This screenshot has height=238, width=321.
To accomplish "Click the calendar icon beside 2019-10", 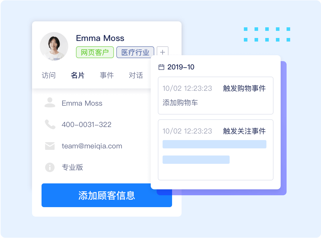I will pos(161,67).
